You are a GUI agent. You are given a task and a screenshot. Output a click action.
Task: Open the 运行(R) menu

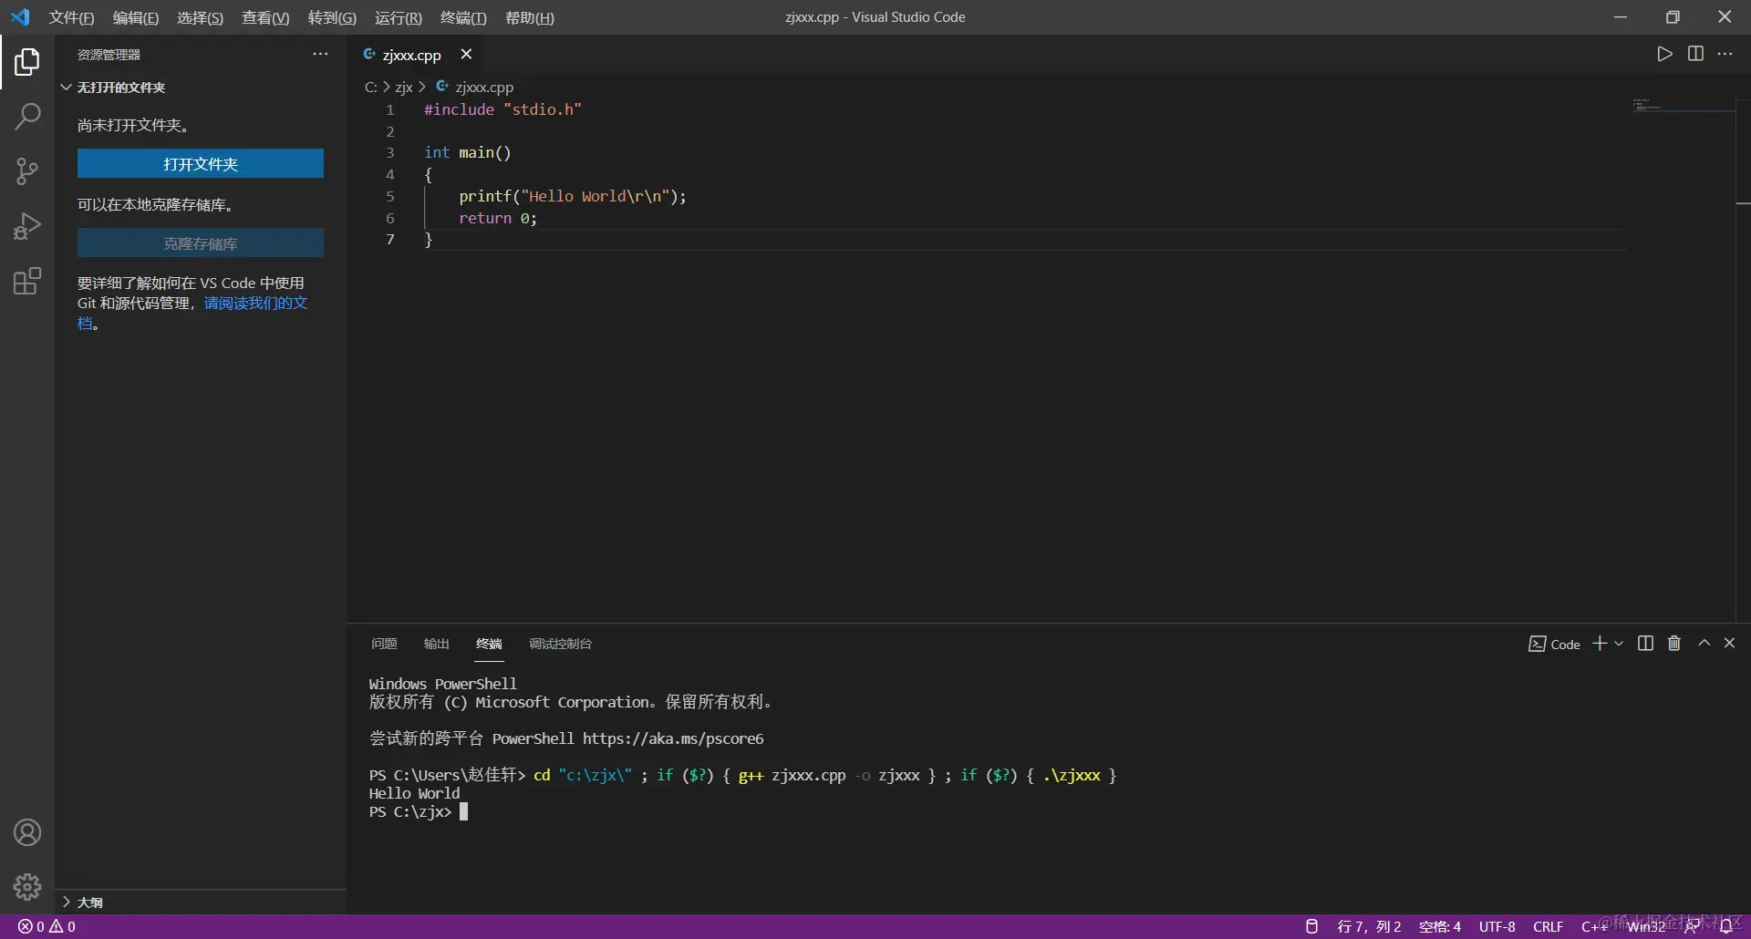(399, 18)
